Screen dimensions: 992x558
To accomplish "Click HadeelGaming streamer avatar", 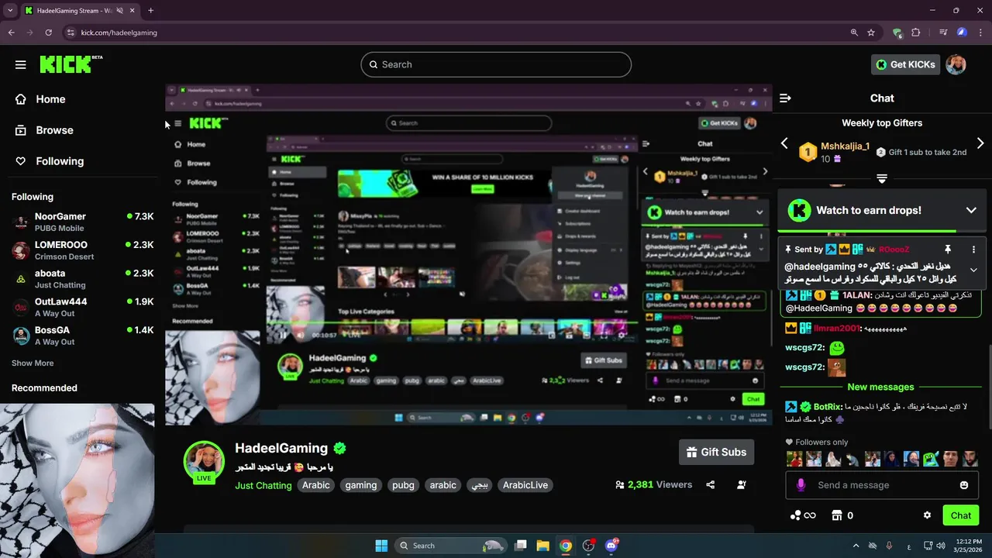I will [x=204, y=461].
